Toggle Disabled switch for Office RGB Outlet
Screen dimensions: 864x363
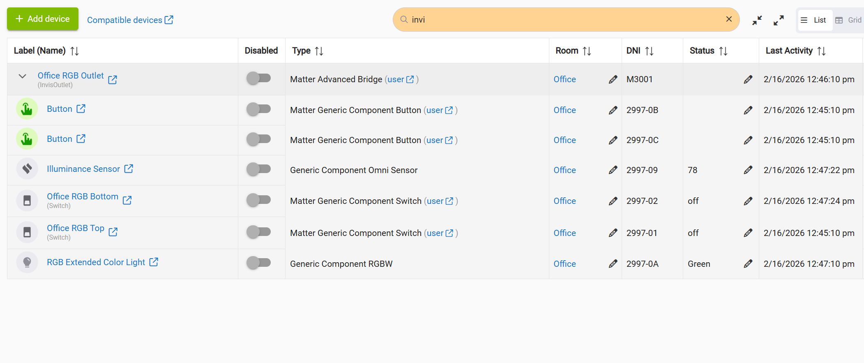click(258, 78)
